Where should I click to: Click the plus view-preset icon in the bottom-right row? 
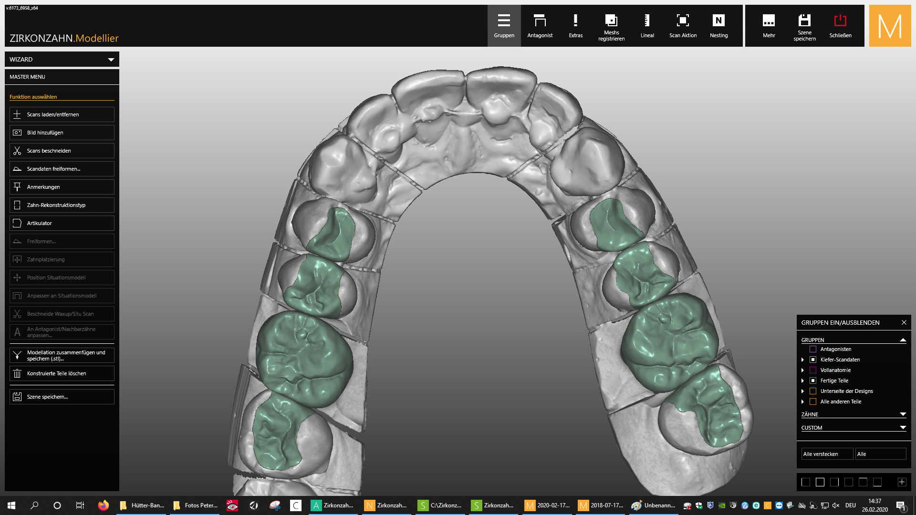click(x=902, y=482)
